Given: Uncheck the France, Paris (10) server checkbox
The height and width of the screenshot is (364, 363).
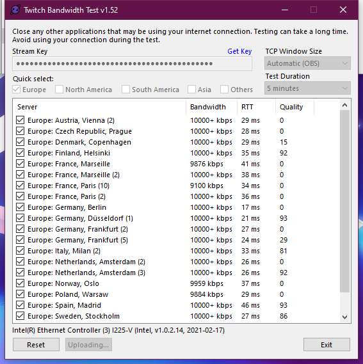Looking at the screenshot, I should pyautogui.click(x=20, y=186).
